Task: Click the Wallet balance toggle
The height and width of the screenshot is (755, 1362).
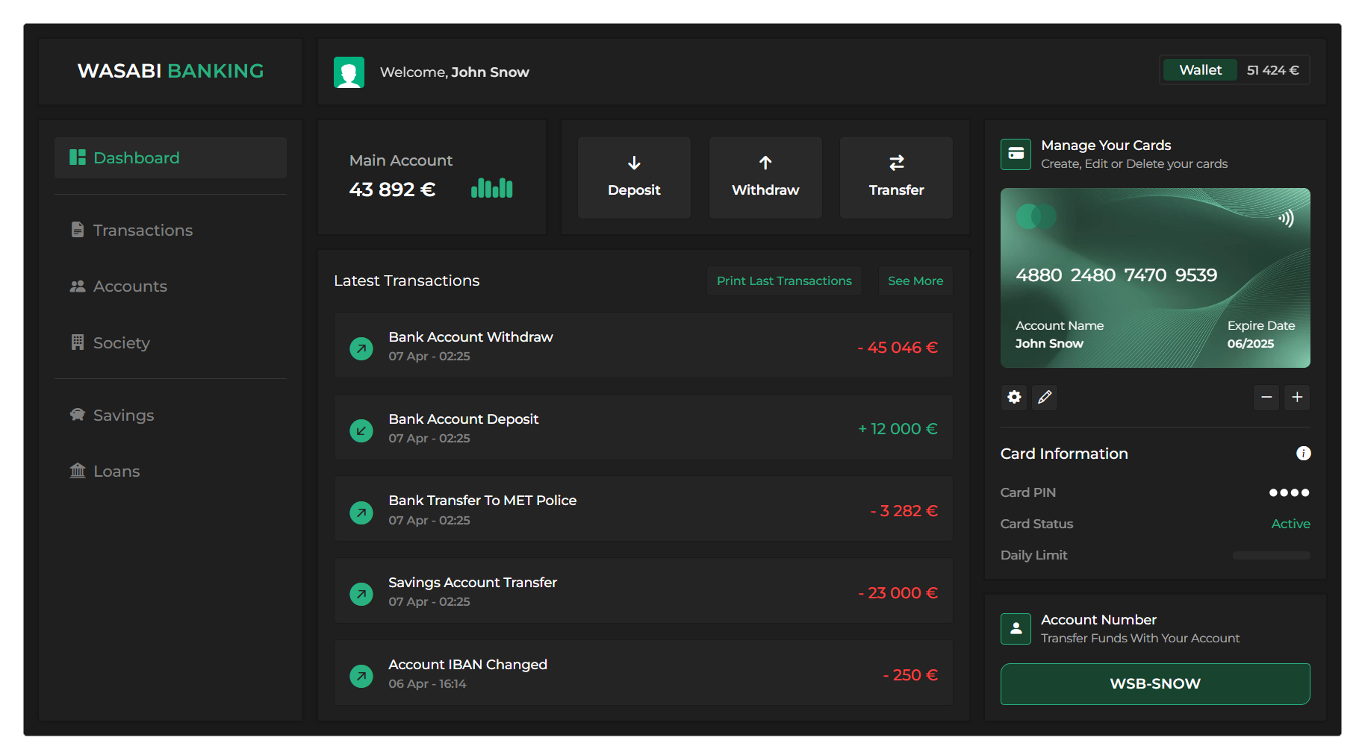Action: pyautogui.click(x=1199, y=69)
